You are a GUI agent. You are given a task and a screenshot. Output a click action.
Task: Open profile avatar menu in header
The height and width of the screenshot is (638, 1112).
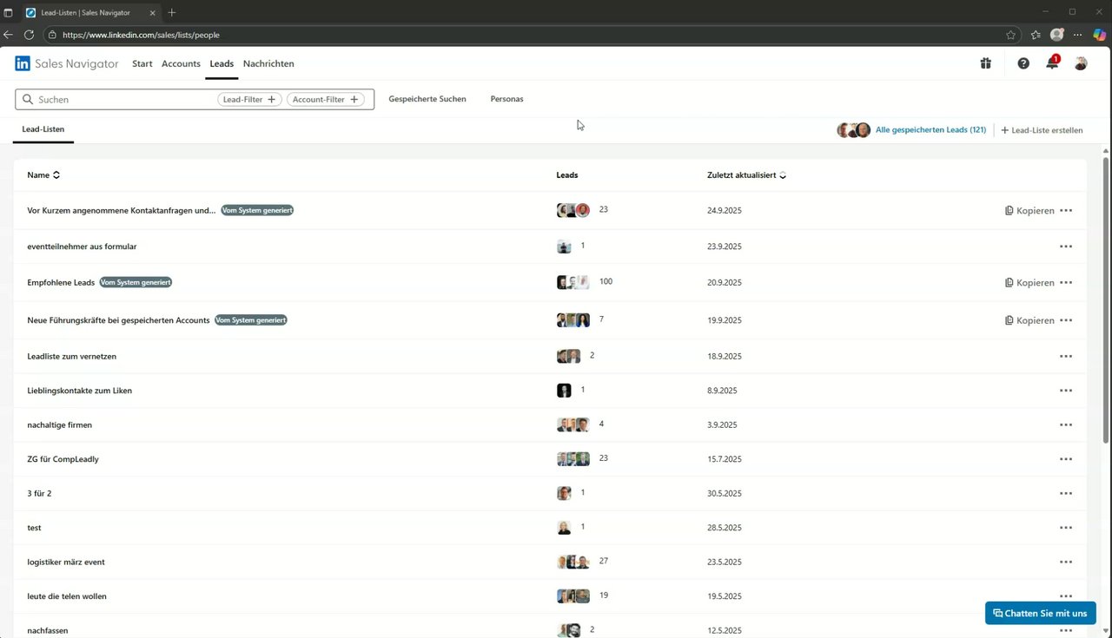click(x=1081, y=63)
